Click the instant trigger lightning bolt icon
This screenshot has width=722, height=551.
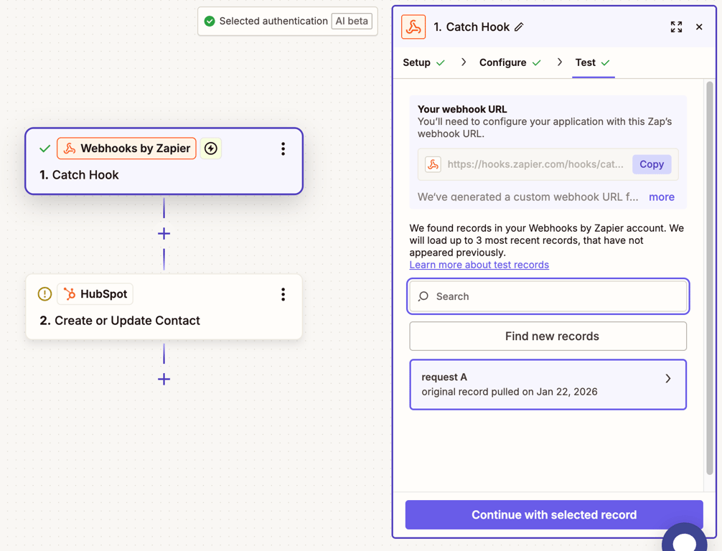tap(211, 149)
